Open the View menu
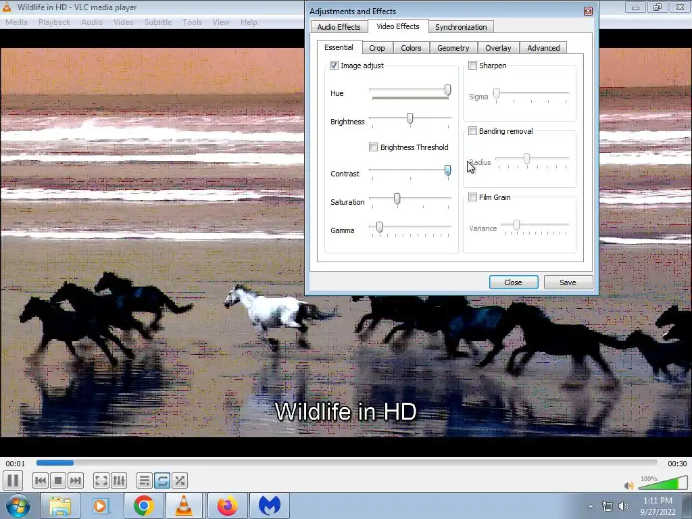The height and width of the screenshot is (519, 692). click(x=221, y=22)
